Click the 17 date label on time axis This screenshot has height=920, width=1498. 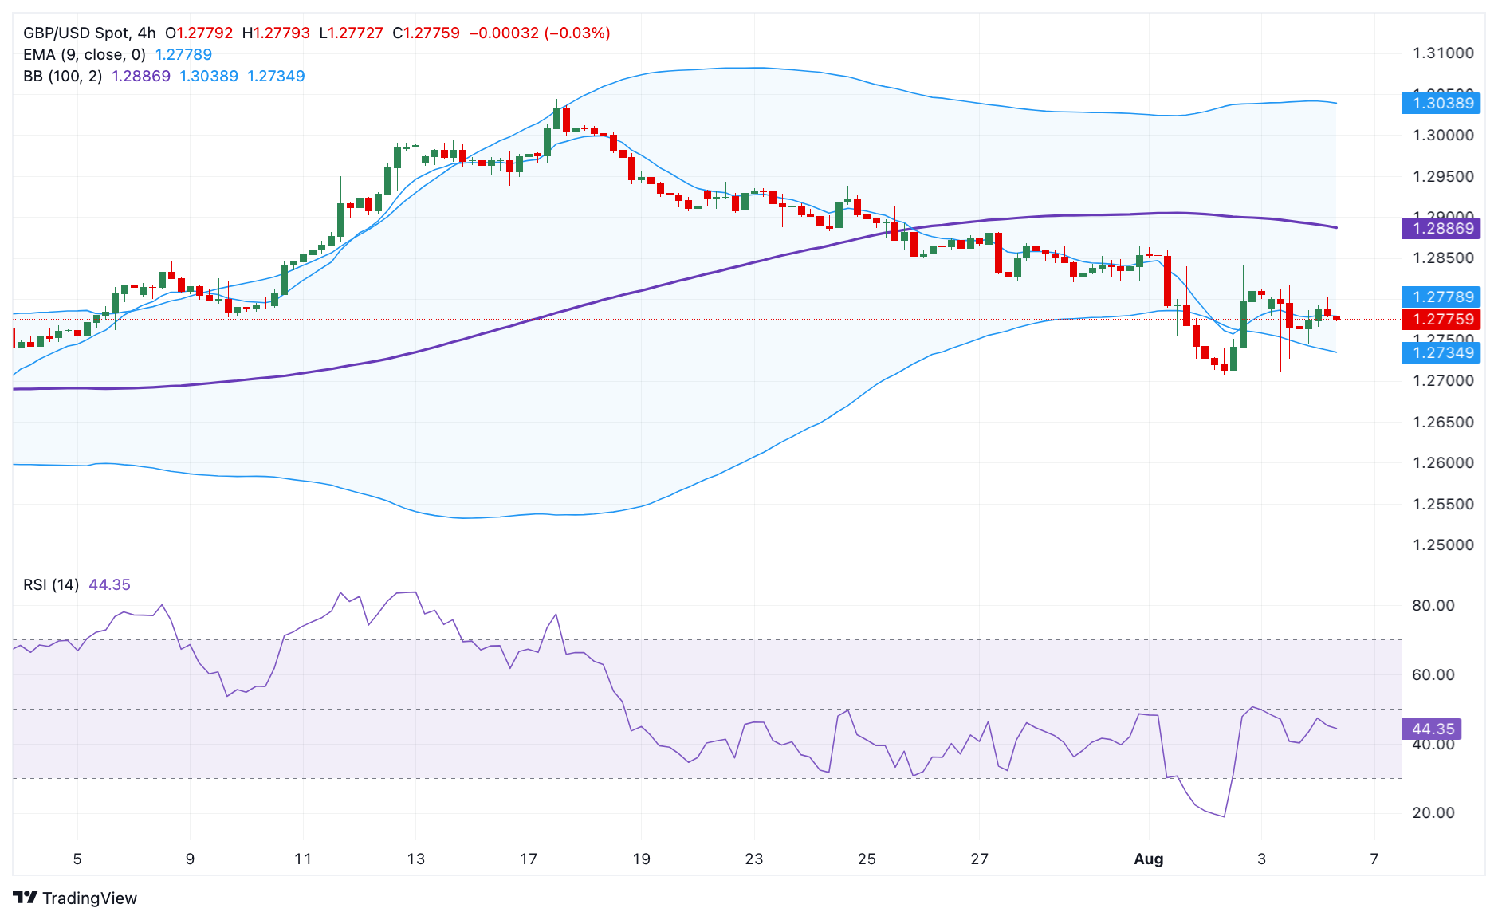[x=529, y=859]
